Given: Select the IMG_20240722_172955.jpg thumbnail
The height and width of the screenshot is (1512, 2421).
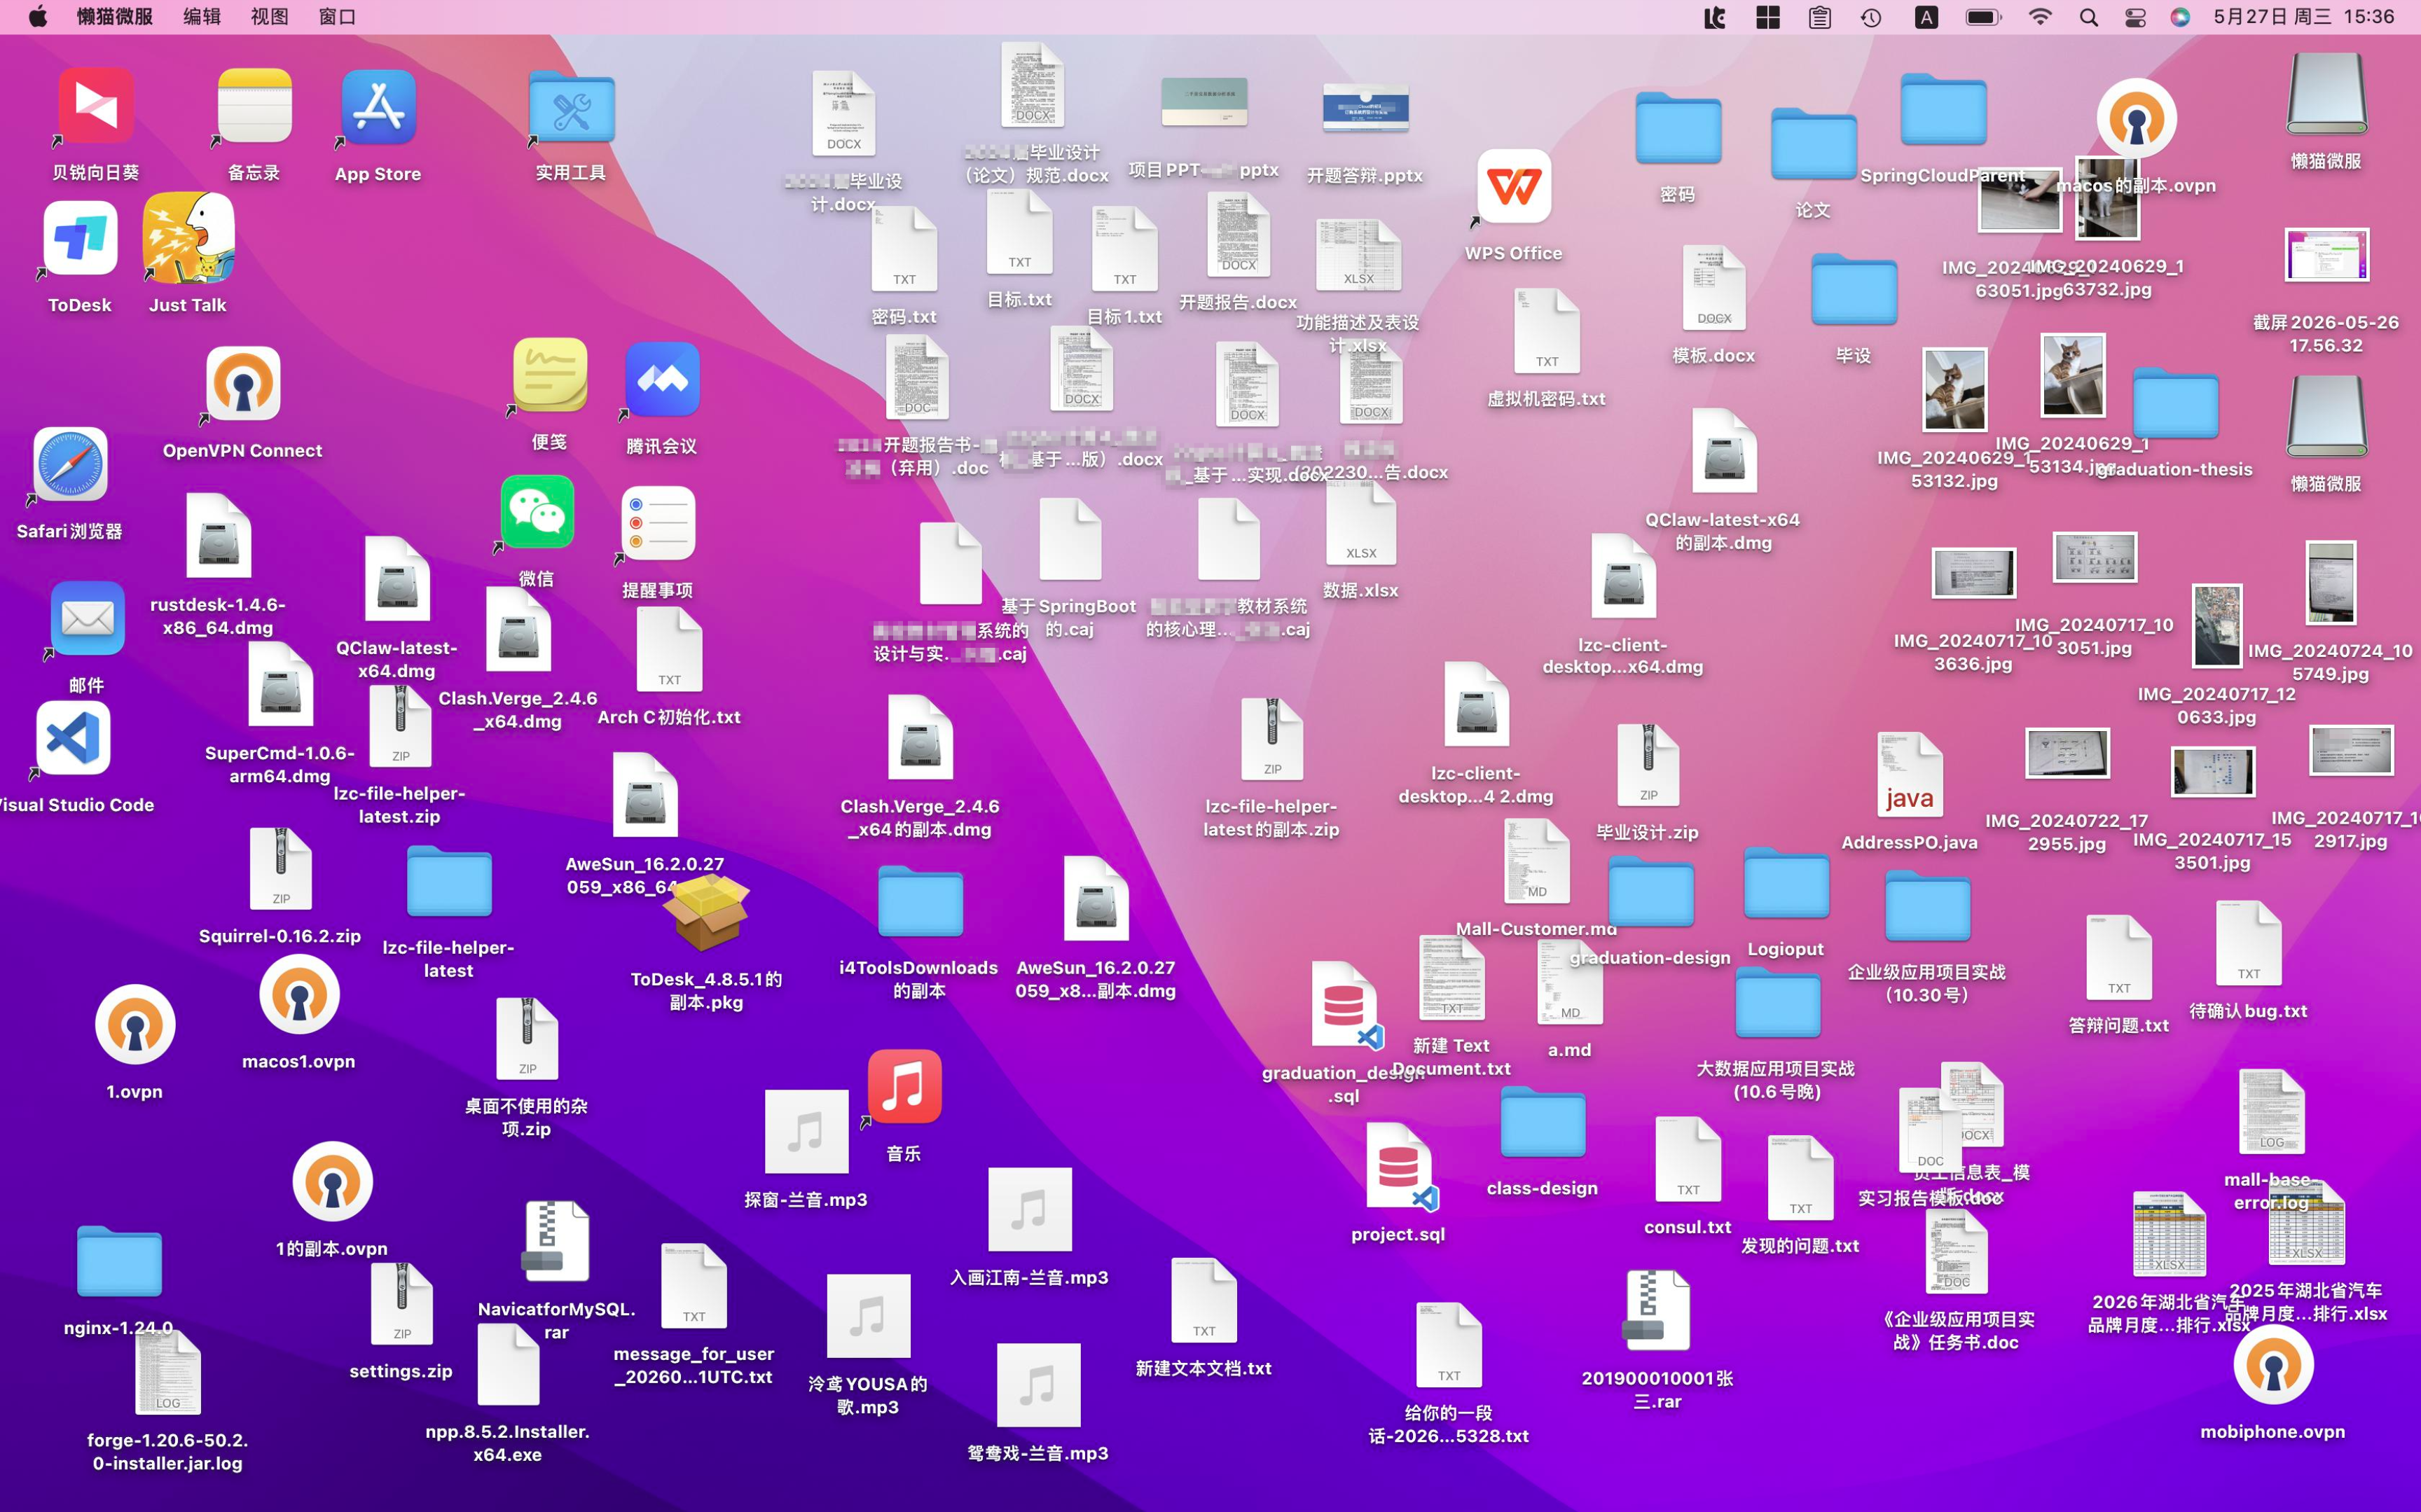Looking at the screenshot, I should 2067,753.
